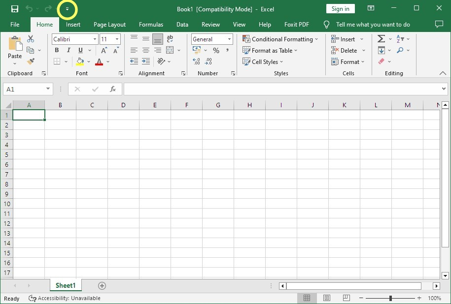Click Delete cells button
Screen dimensions: 451x304
(x=344, y=51)
